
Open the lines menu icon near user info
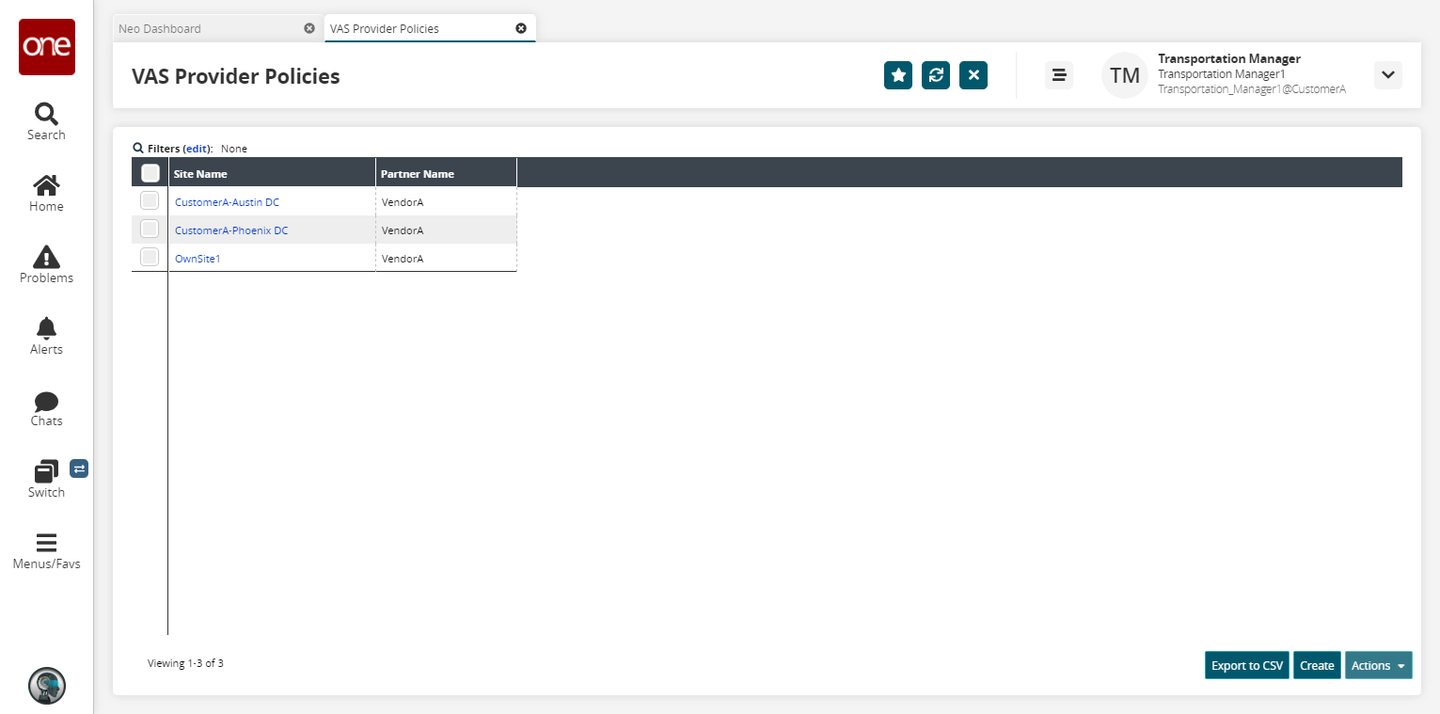pyautogui.click(x=1059, y=75)
